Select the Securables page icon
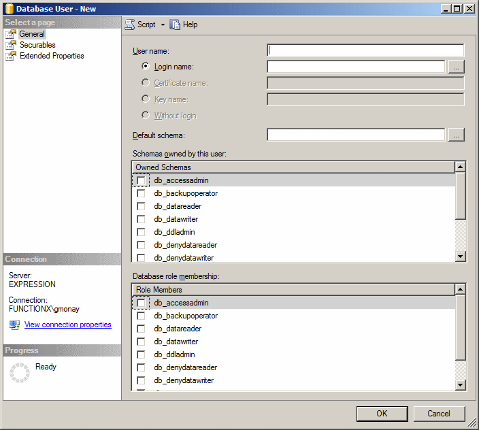The width and height of the screenshot is (479, 430). (11, 45)
